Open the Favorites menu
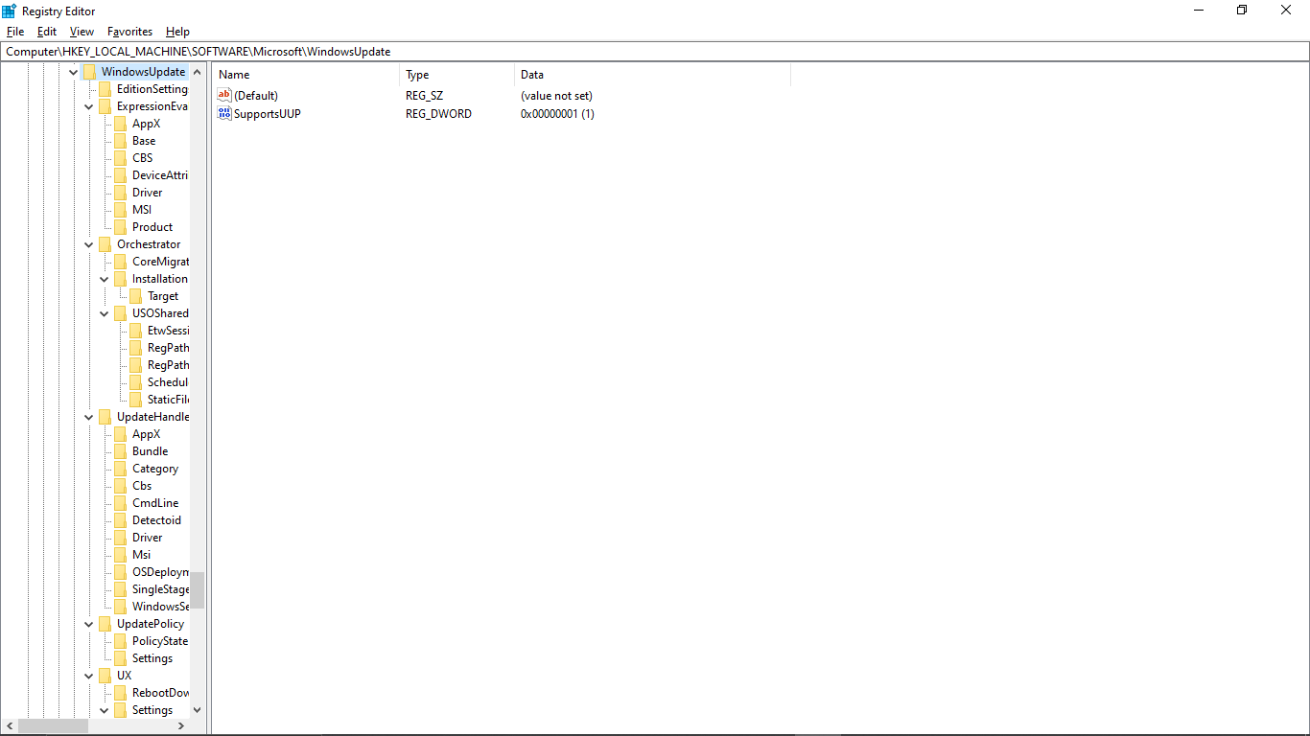The width and height of the screenshot is (1310, 736). tap(129, 32)
